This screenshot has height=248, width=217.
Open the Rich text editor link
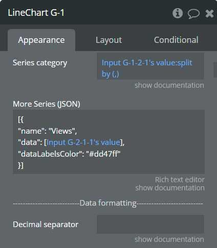[180, 180]
